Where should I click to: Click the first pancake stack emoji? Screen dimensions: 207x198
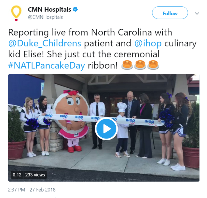tap(127, 65)
